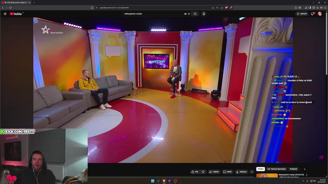The image size is (328, 184).
Task: Toggle the browser sidebar panel
Action: coord(310,8)
